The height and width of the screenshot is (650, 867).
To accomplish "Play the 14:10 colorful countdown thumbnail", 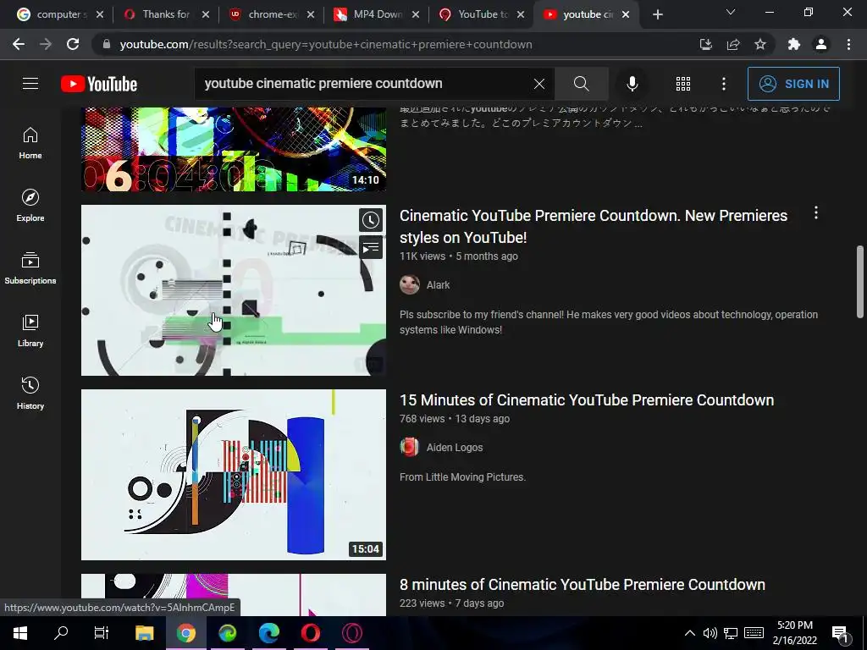I will pyautogui.click(x=234, y=149).
